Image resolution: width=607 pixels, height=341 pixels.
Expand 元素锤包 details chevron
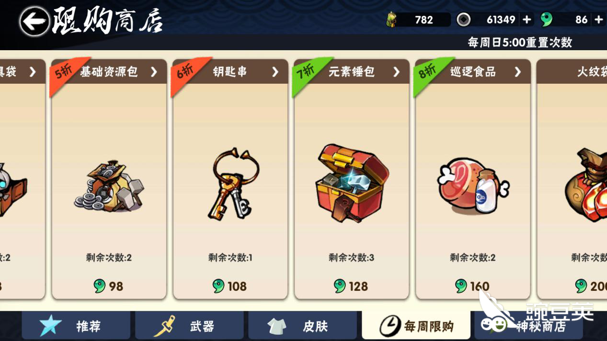(x=396, y=72)
